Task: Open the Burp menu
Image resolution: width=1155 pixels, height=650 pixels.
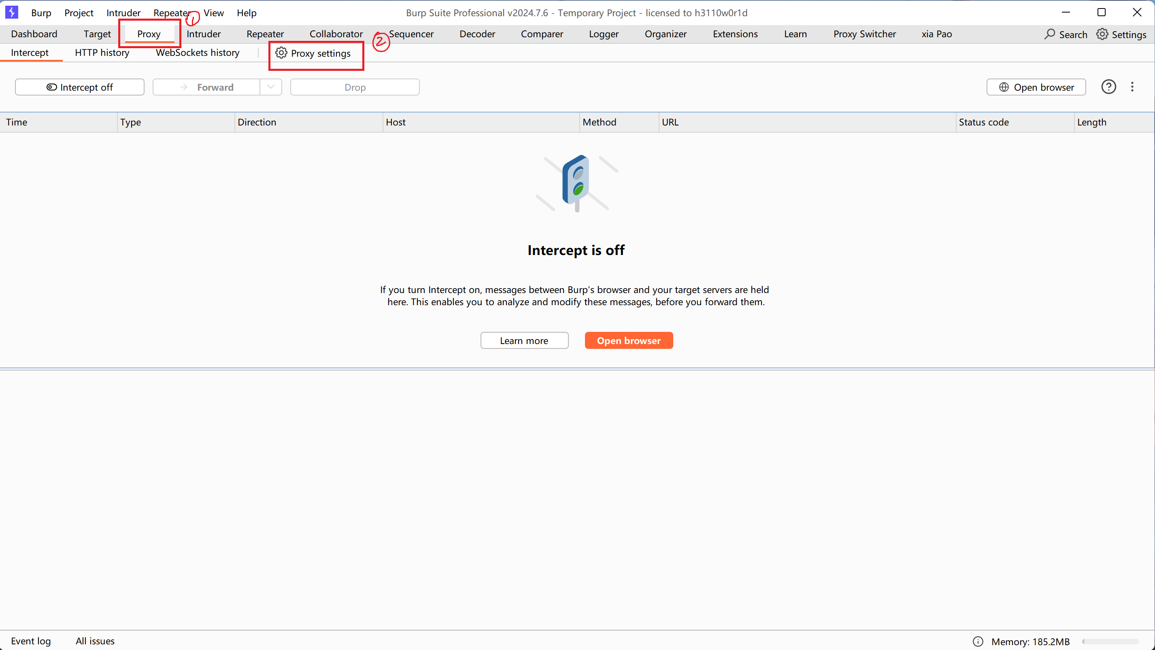Action: 41,13
